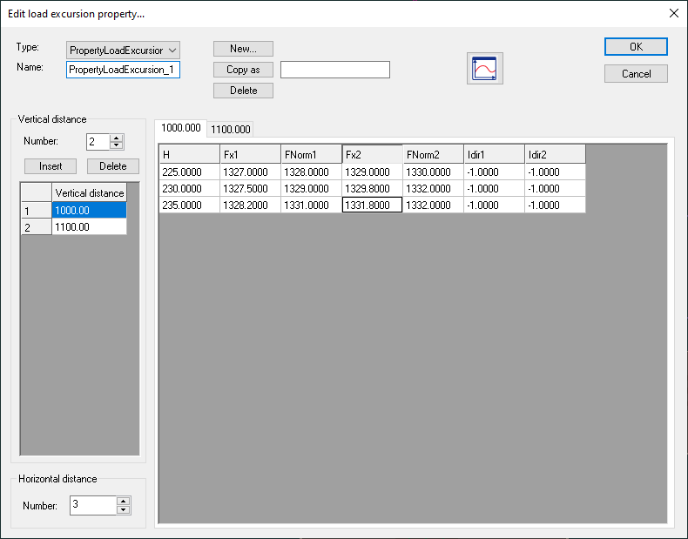Select the Fx1 cell 1328.2000

[250, 205]
